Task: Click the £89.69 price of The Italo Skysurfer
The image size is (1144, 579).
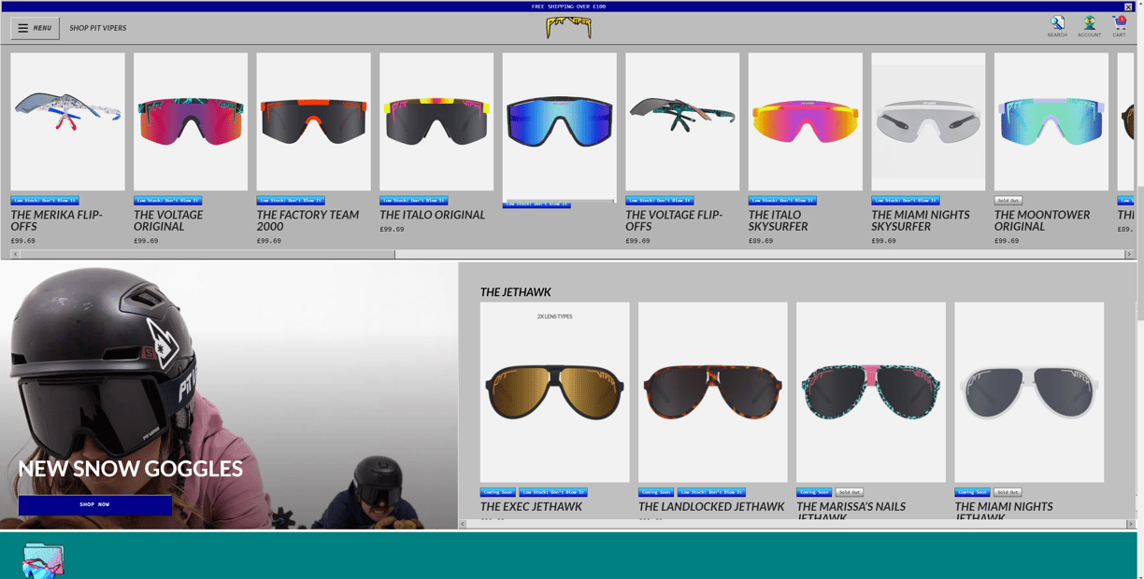Action: pyautogui.click(x=761, y=241)
